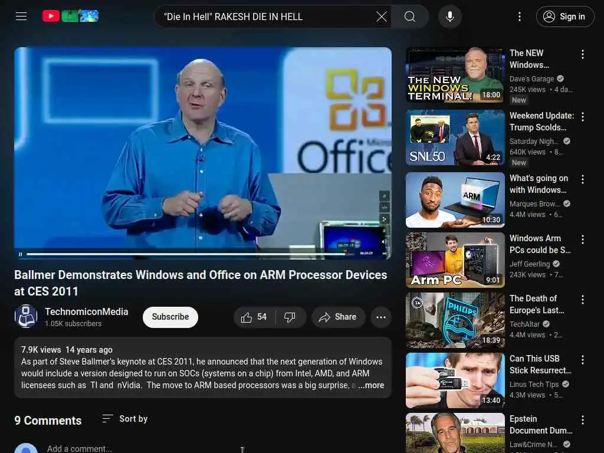The image size is (604, 453).
Task: Click the Sign in button
Action: tap(565, 17)
